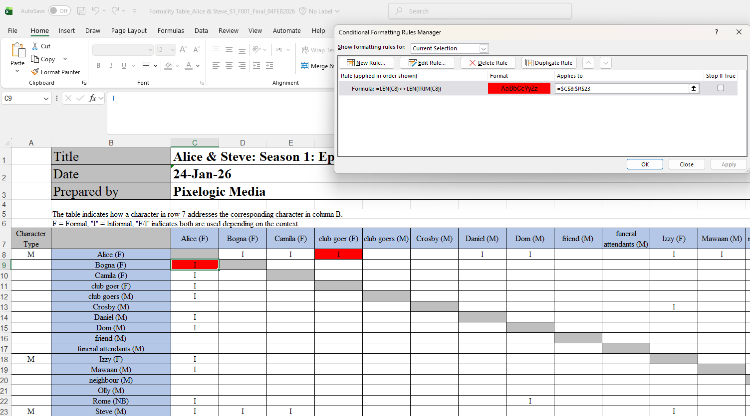
Task: Expand the Name Box dropdown
Action: coord(46,99)
